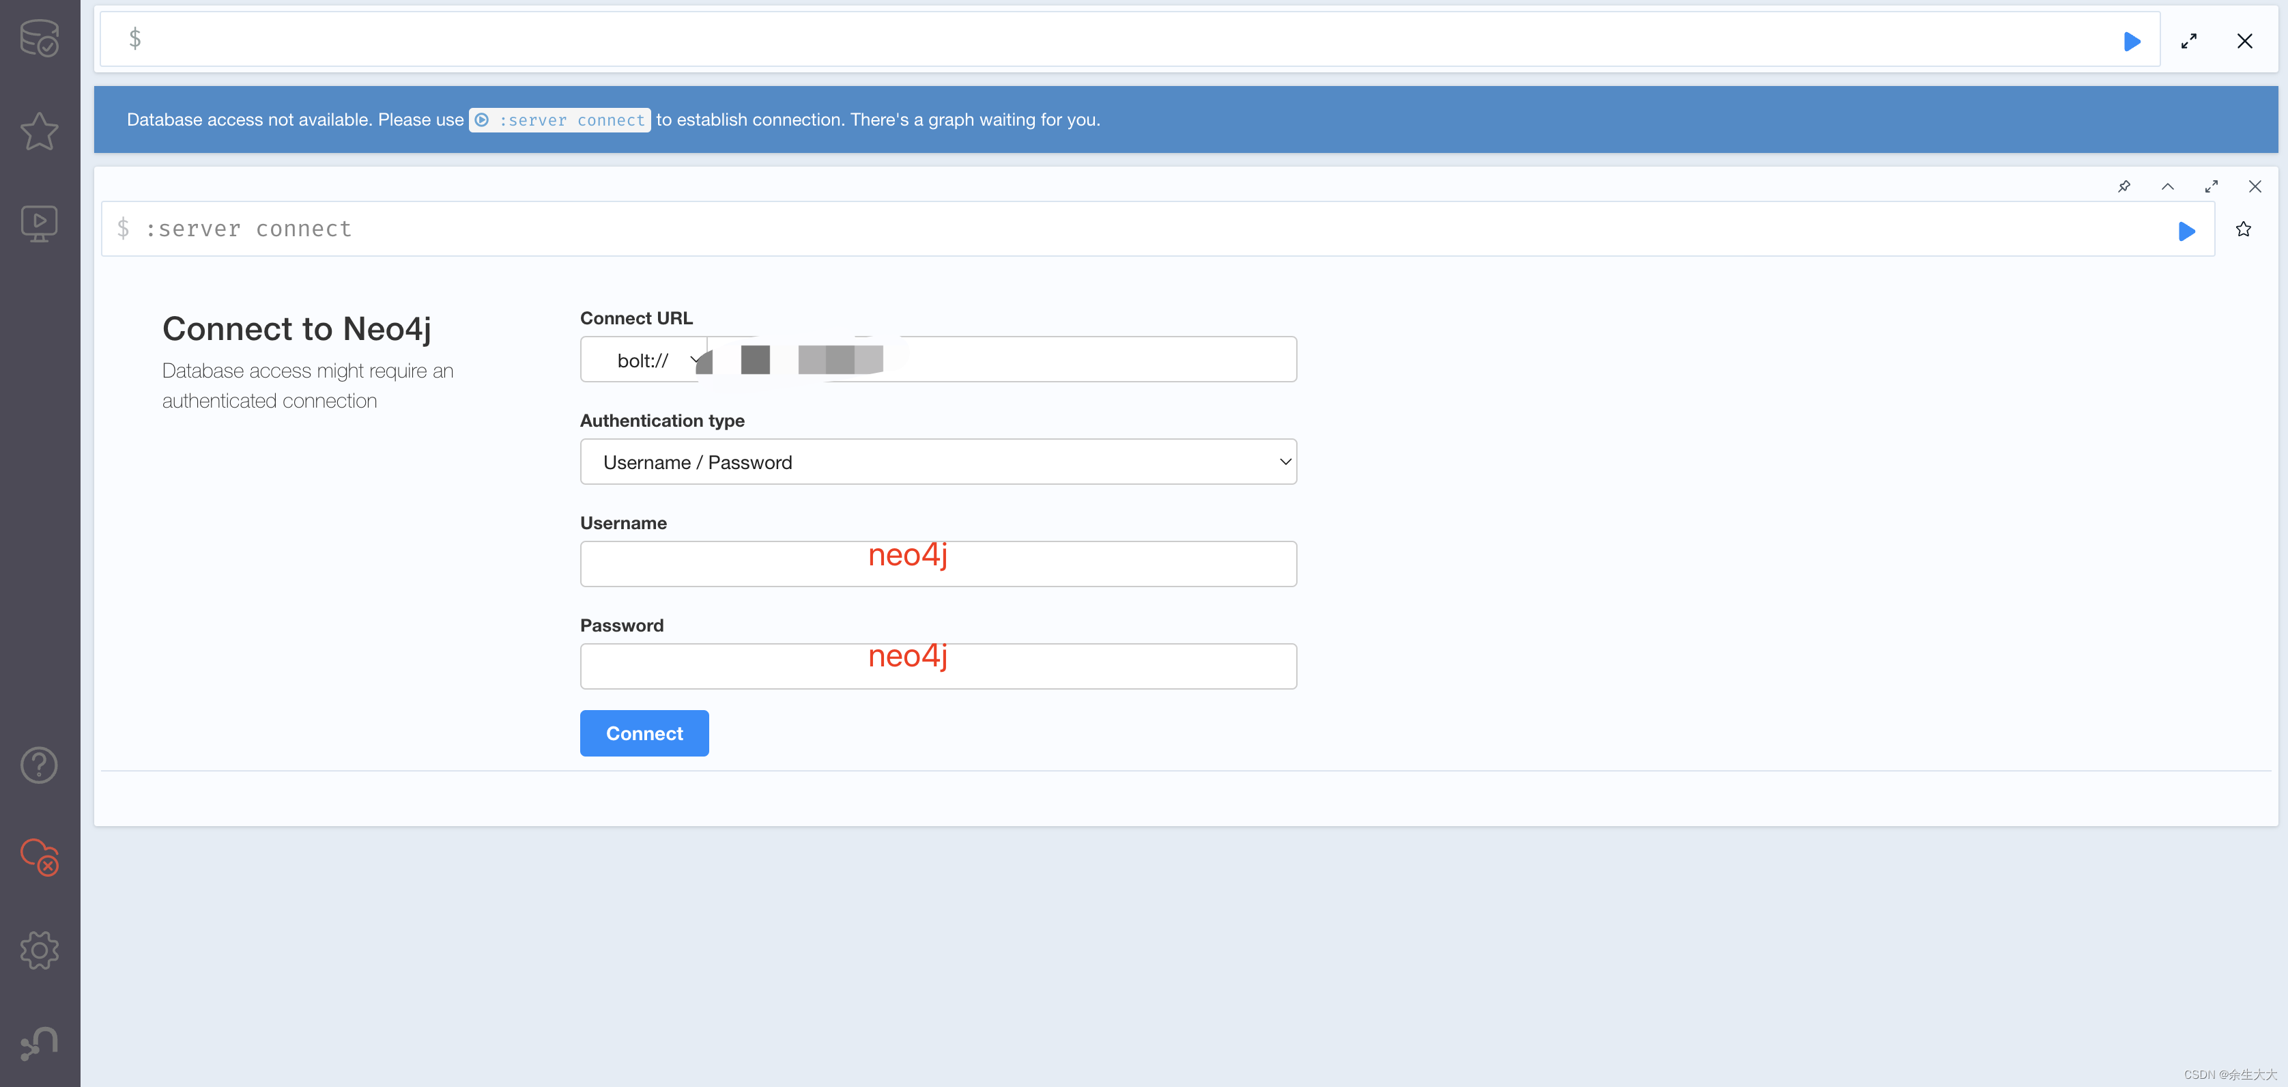The image size is (2288, 1087).
Task: Click the pin icon in server connect panel
Action: pos(2125,187)
